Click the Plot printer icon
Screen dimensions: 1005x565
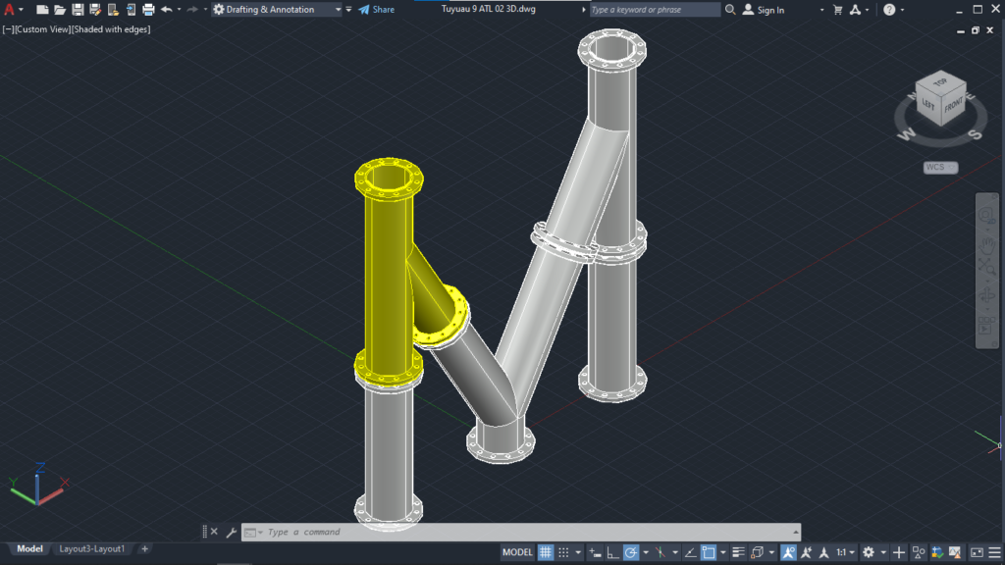click(148, 10)
